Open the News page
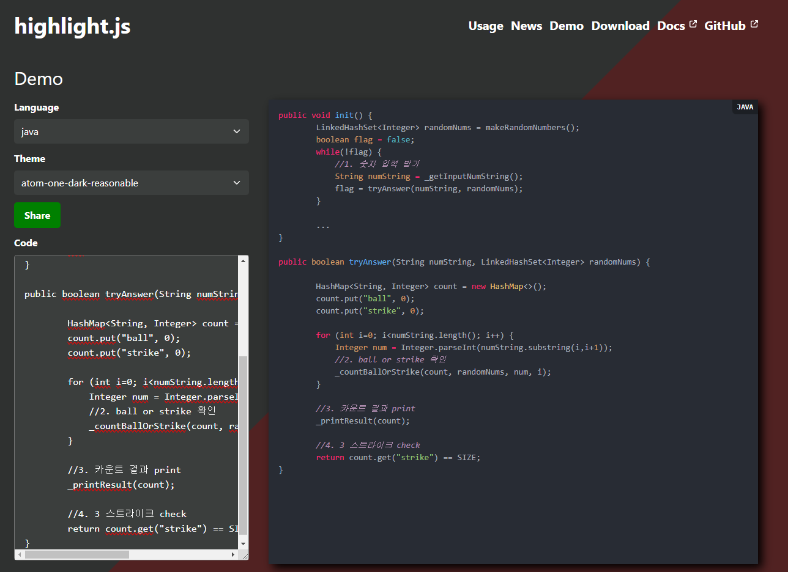 pos(527,26)
